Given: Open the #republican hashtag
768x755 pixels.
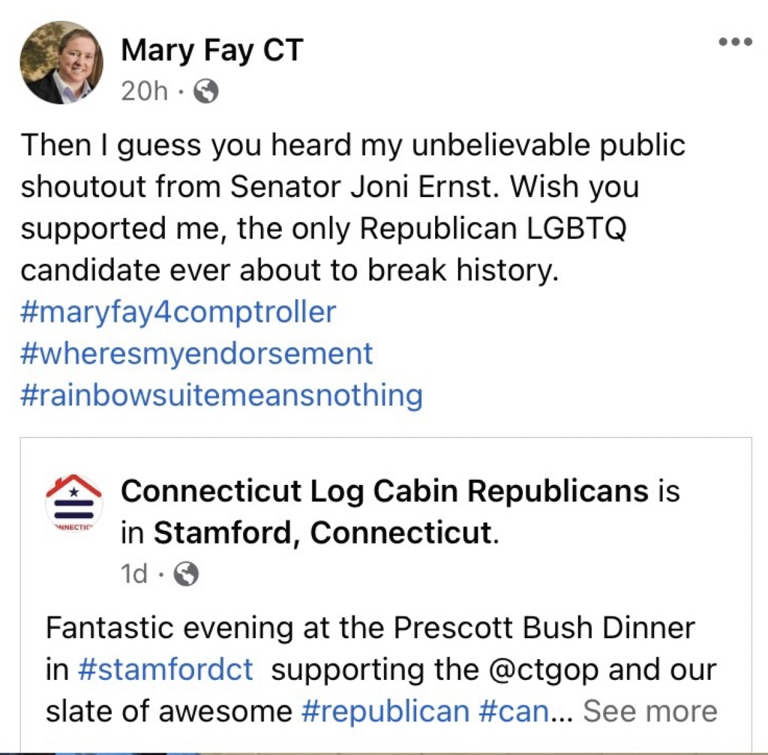Looking at the screenshot, I should [385, 711].
